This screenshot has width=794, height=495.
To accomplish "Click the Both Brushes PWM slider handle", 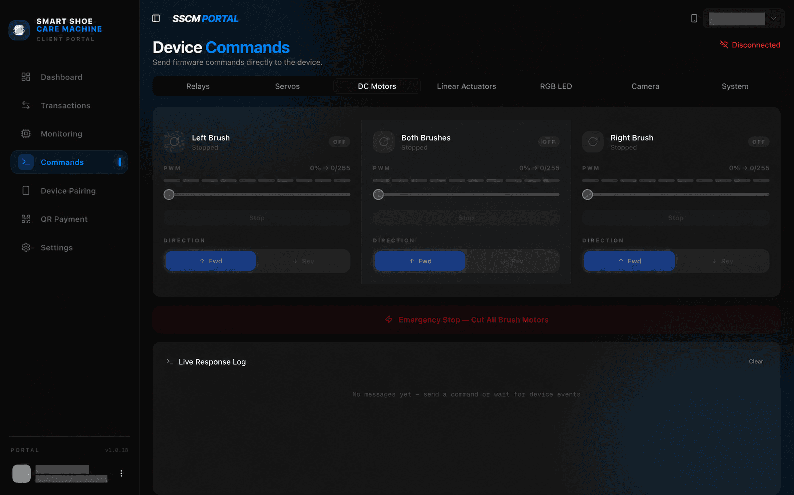I will pyautogui.click(x=378, y=194).
